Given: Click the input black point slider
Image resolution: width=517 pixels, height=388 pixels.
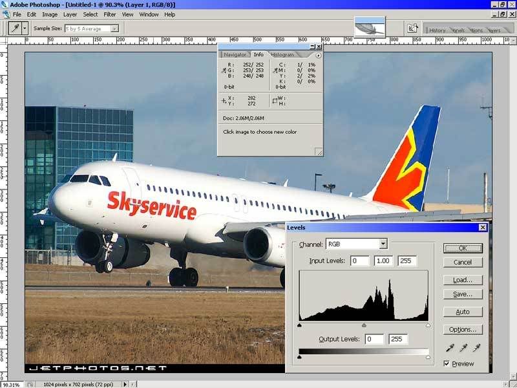Looking at the screenshot, I should [x=299, y=325].
